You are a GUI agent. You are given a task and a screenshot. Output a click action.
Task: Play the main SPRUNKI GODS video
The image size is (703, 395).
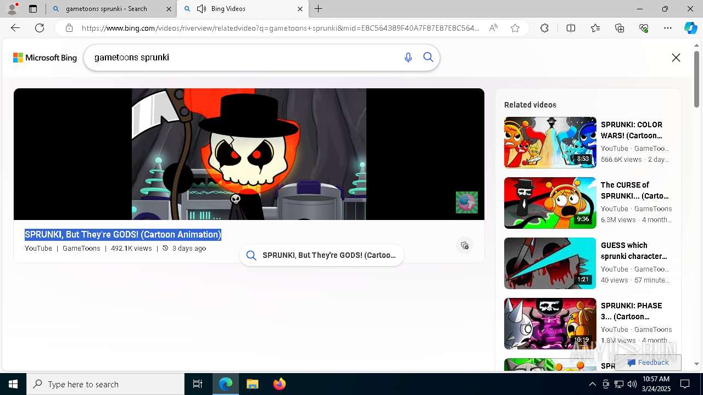click(249, 154)
